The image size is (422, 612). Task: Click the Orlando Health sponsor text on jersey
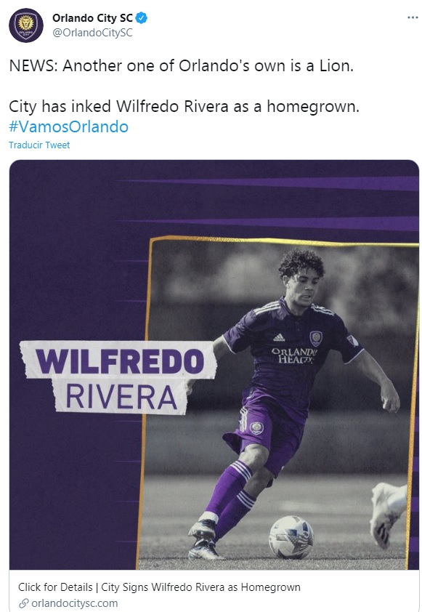(294, 355)
